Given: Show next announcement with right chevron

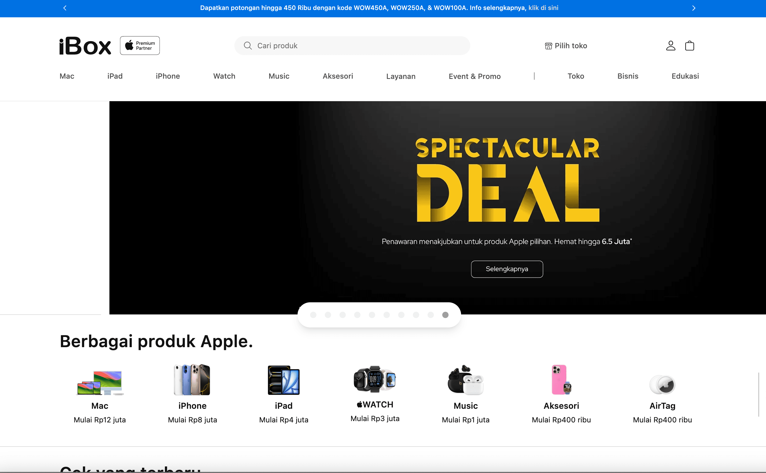Looking at the screenshot, I should [694, 8].
